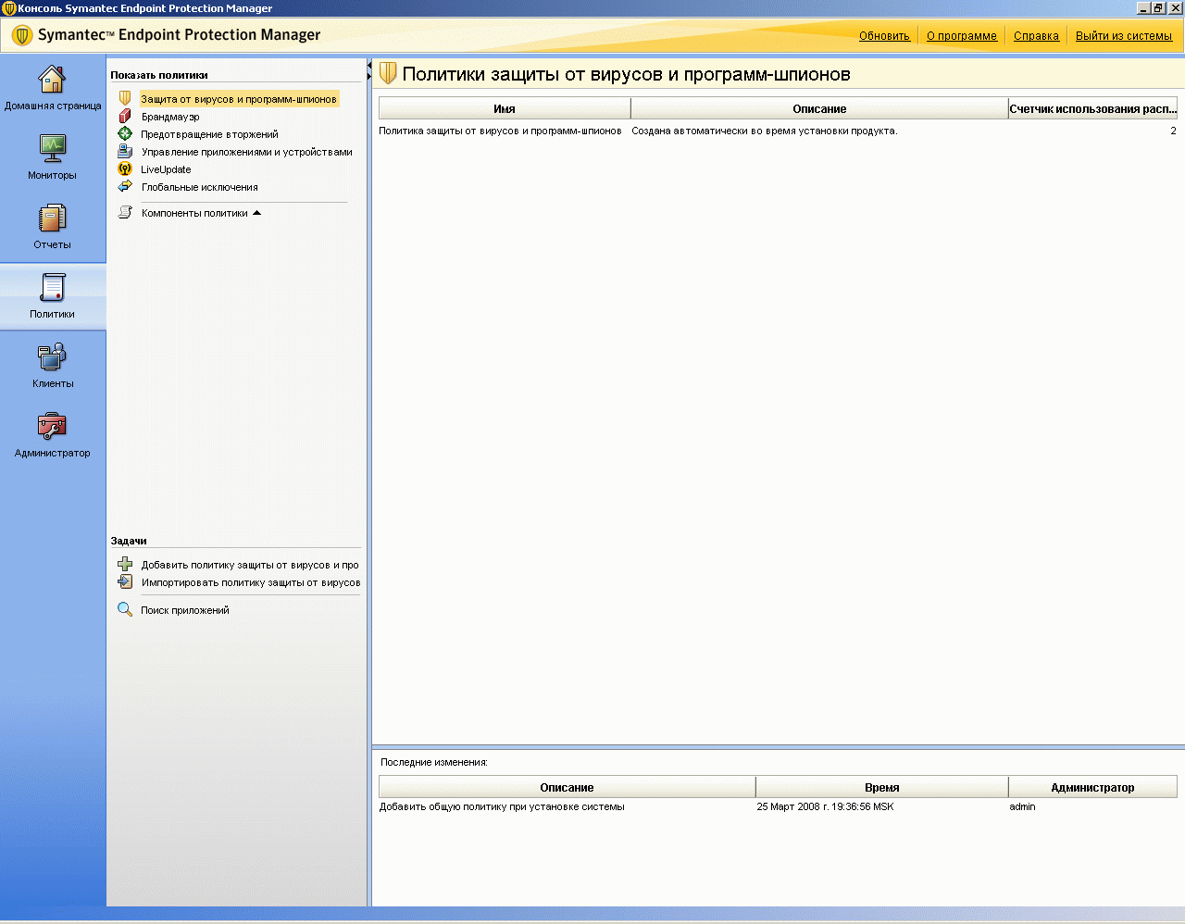Image resolution: width=1185 pixels, height=924 pixels.
Task: Open the Справка help link
Action: (1036, 36)
